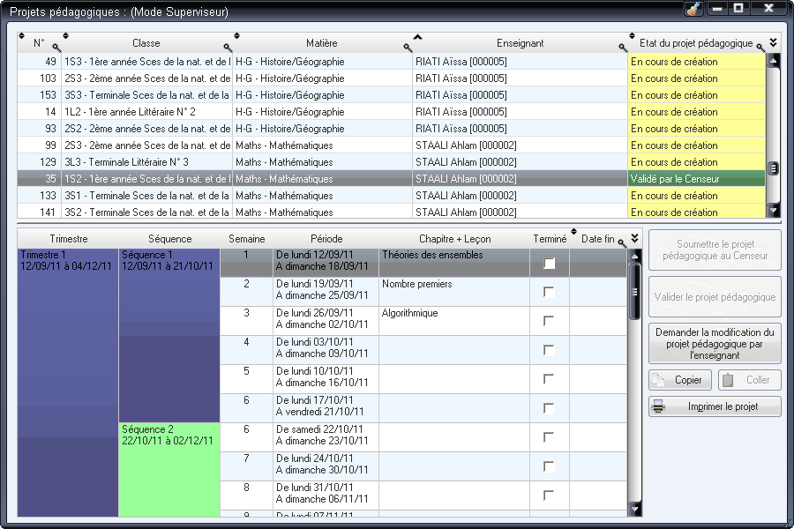Click Théories des ensembles lesson cell
Viewport: 794px width, 529px height.
click(454, 263)
